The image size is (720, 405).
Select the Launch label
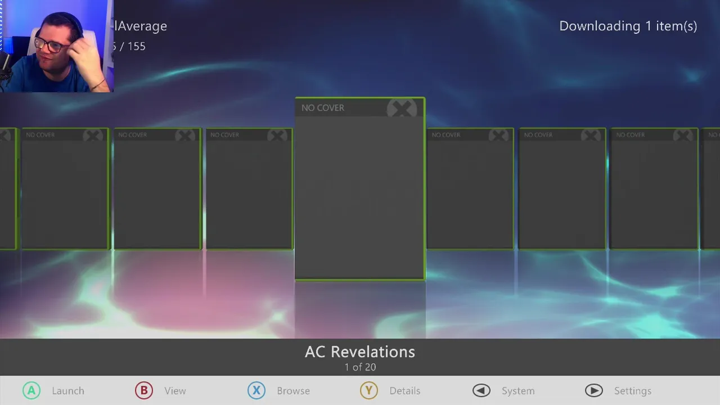pos(68,391)
